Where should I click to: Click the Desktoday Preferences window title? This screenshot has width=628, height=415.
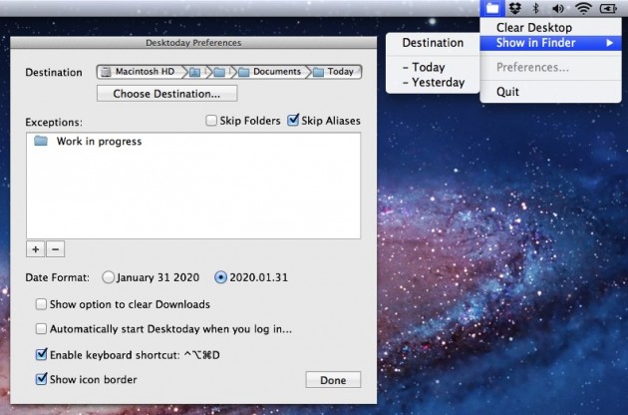coord(193,43)
